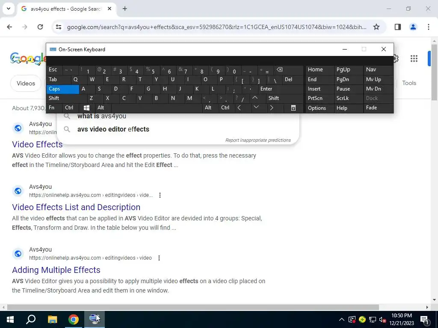This screenshot has height=328, width=438.
Task: Open the notification center icon
Action: pos(424,319)
